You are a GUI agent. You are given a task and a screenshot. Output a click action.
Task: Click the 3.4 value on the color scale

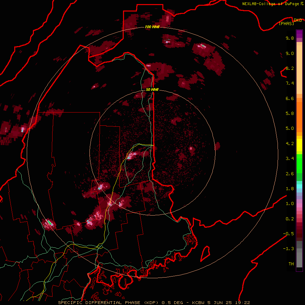pos(290,159)
